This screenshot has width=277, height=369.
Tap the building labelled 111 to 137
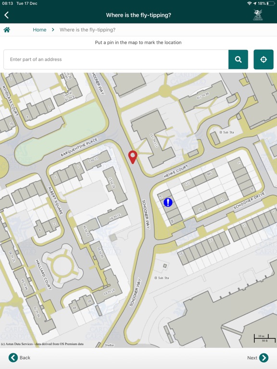(x=152, y=138)
